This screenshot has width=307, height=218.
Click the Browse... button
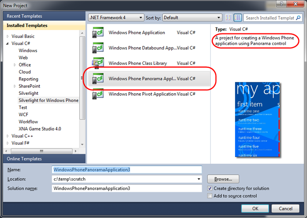coord(223,179)
